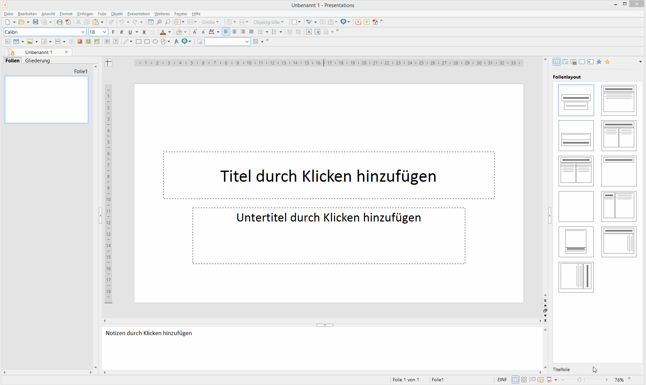Open the Calibri font name dropdown
Viewport: 646px width, 385px height.
tap(83, 32)
